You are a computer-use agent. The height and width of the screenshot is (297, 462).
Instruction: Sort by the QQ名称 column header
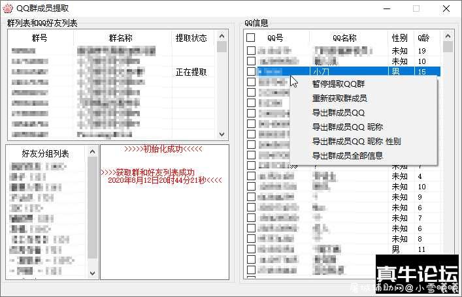coord(344,38)
